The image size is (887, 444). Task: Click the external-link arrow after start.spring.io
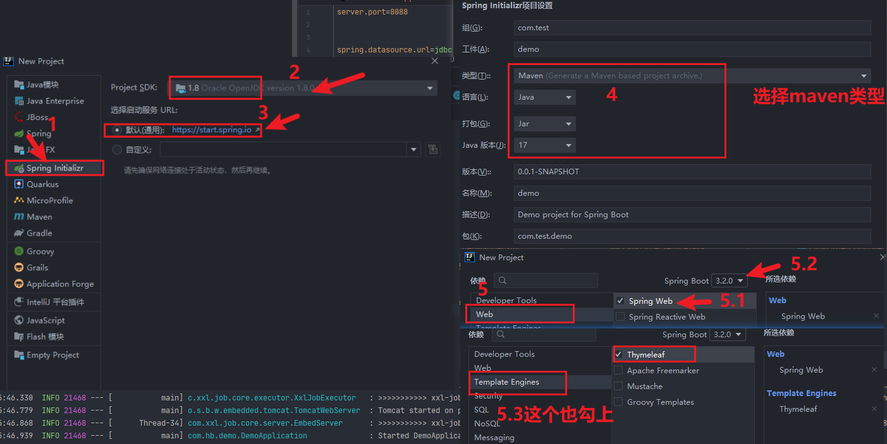pyautogui.click(x=257, y=129)
